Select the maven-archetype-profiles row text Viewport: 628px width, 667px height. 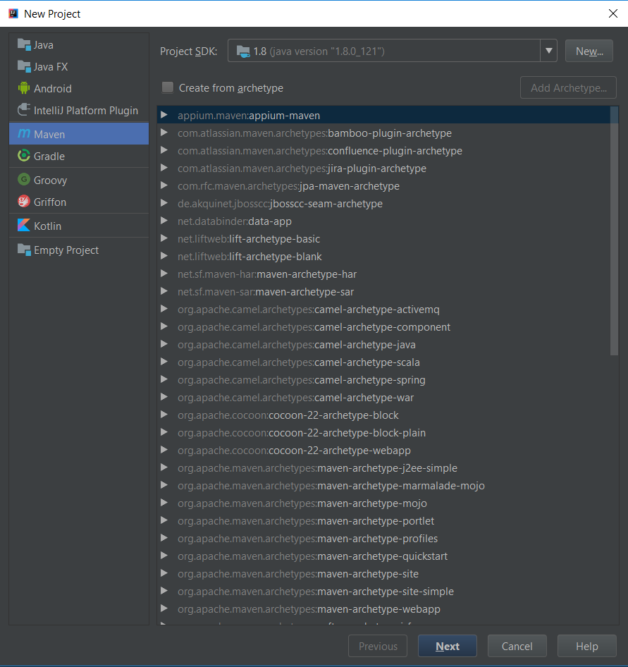point(308,539)
